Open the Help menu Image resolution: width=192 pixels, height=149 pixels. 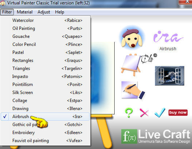coord(59,12)
